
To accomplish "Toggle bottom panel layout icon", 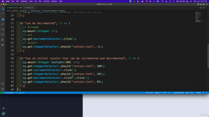I will [x=201, y=4].
